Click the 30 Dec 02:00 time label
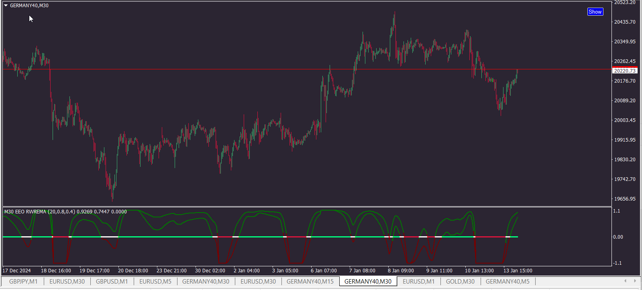 (210, 271)
